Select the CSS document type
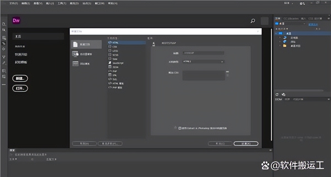331x177 pixels. pyautogui.click(x=114, y=47)
